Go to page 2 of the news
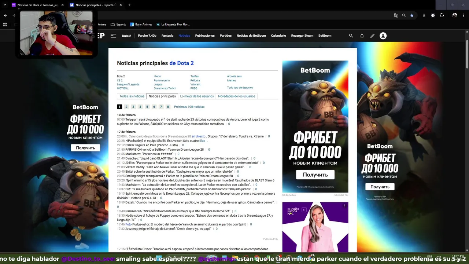This screenshot has width=469, height=264. click(126, 107)
